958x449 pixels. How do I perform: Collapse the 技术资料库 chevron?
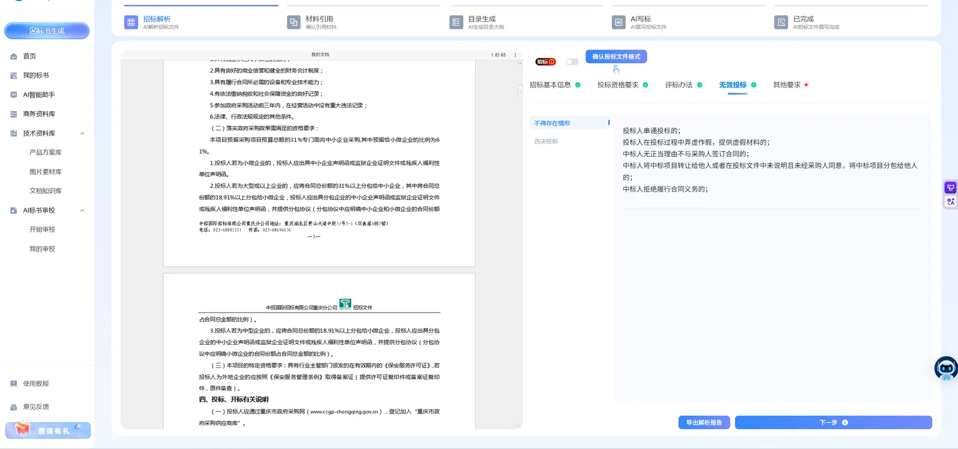click(x=82, y=134)
